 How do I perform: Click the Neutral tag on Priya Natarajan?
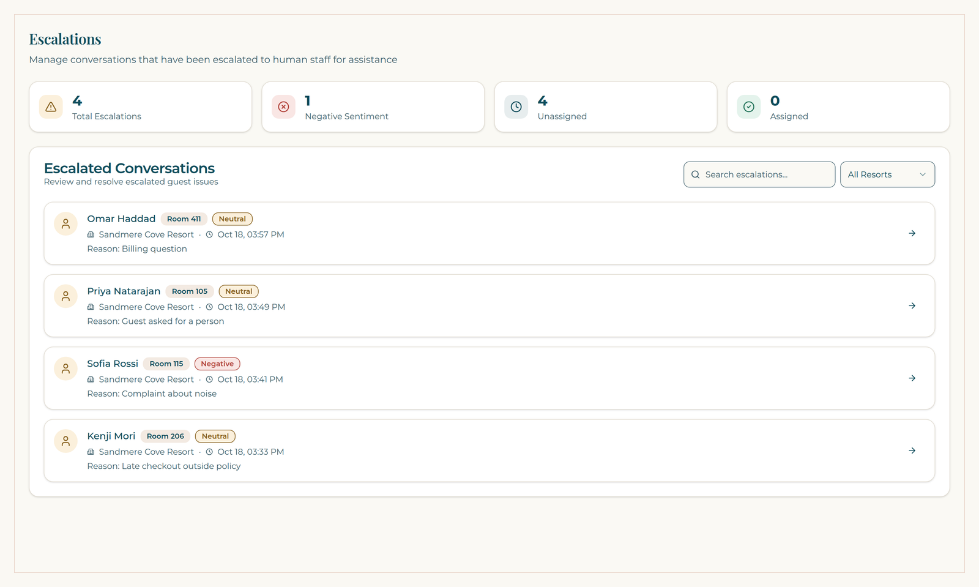point(239,291)
